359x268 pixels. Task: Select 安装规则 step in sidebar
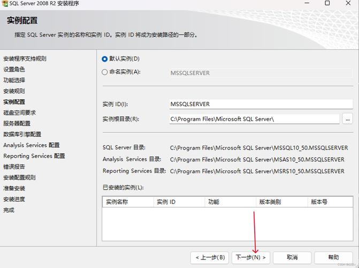(14, 91)
